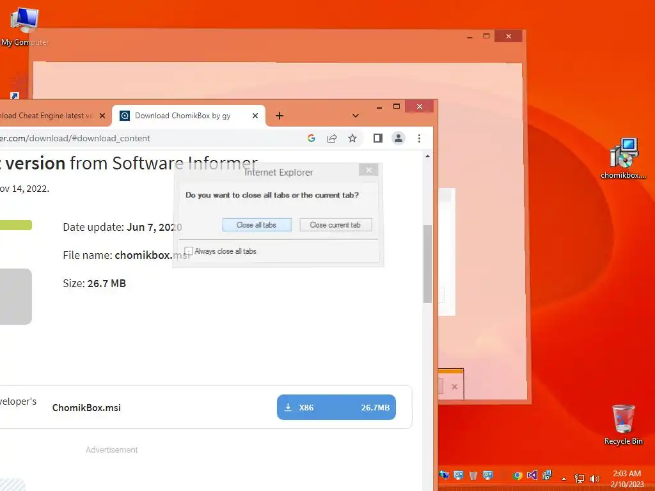
Task: Open a new Chrome tab
Action: click(x=280, y=116)
